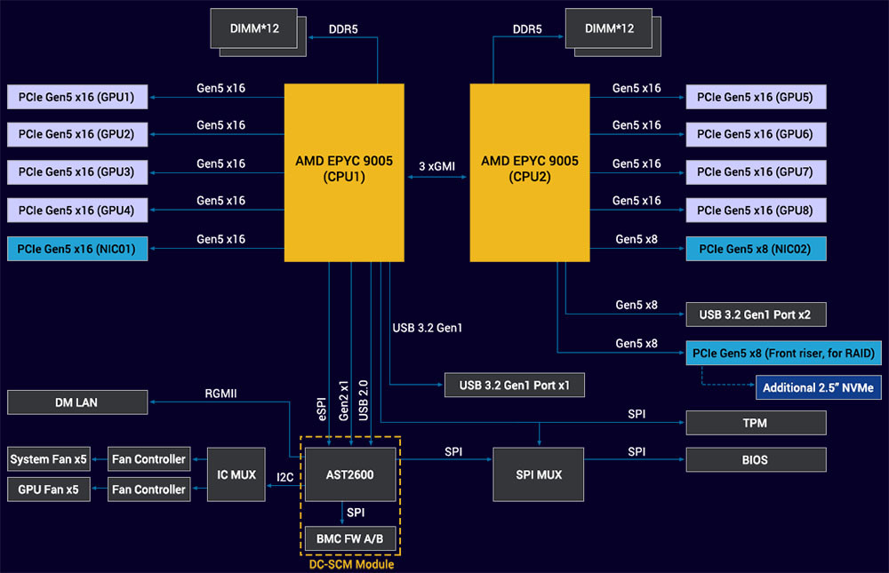Enable the Additional 2.5" NVMe option
Viewport: 889px width, 573px height.
coord(817,387)
